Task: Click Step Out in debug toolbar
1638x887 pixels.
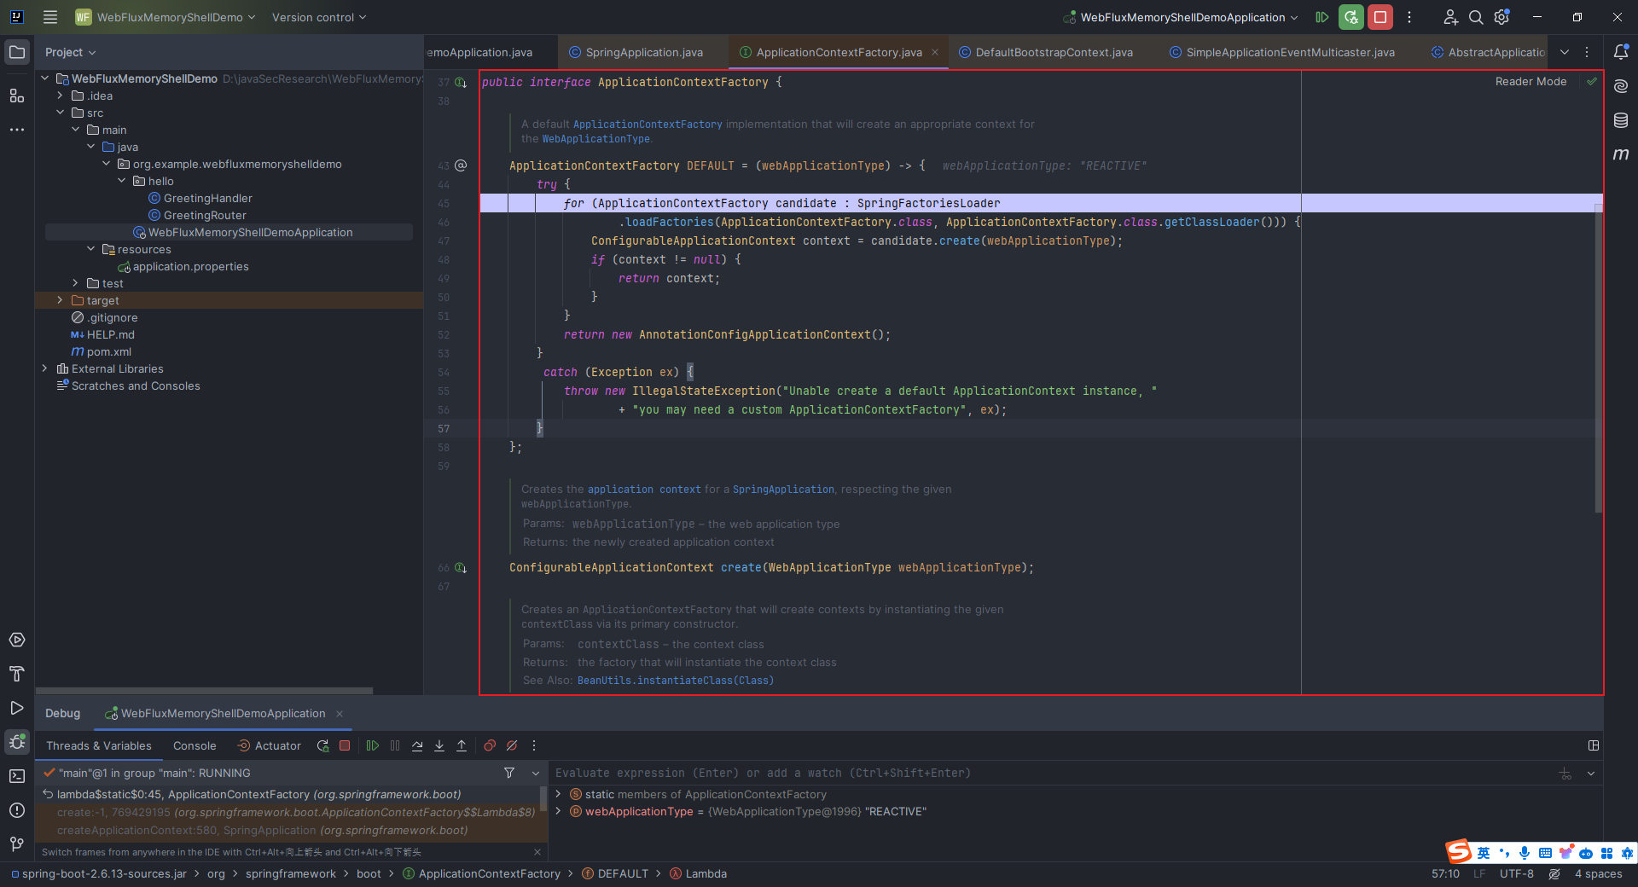Action: [462, 745]
